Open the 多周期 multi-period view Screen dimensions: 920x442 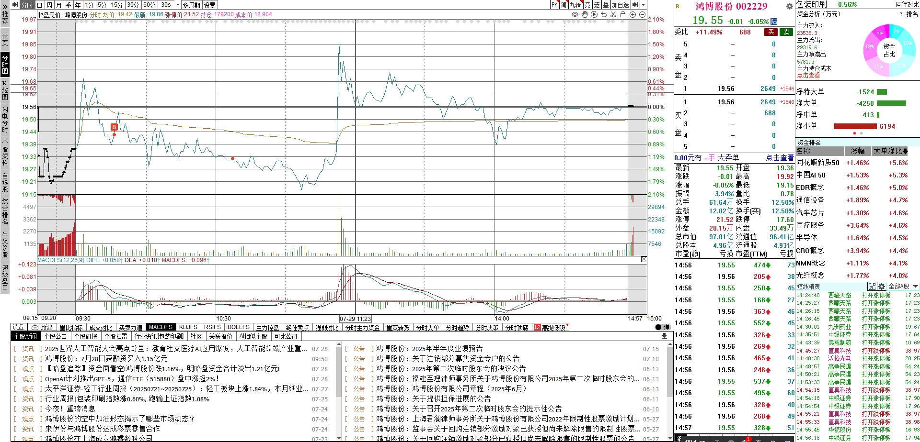(192, 5)
